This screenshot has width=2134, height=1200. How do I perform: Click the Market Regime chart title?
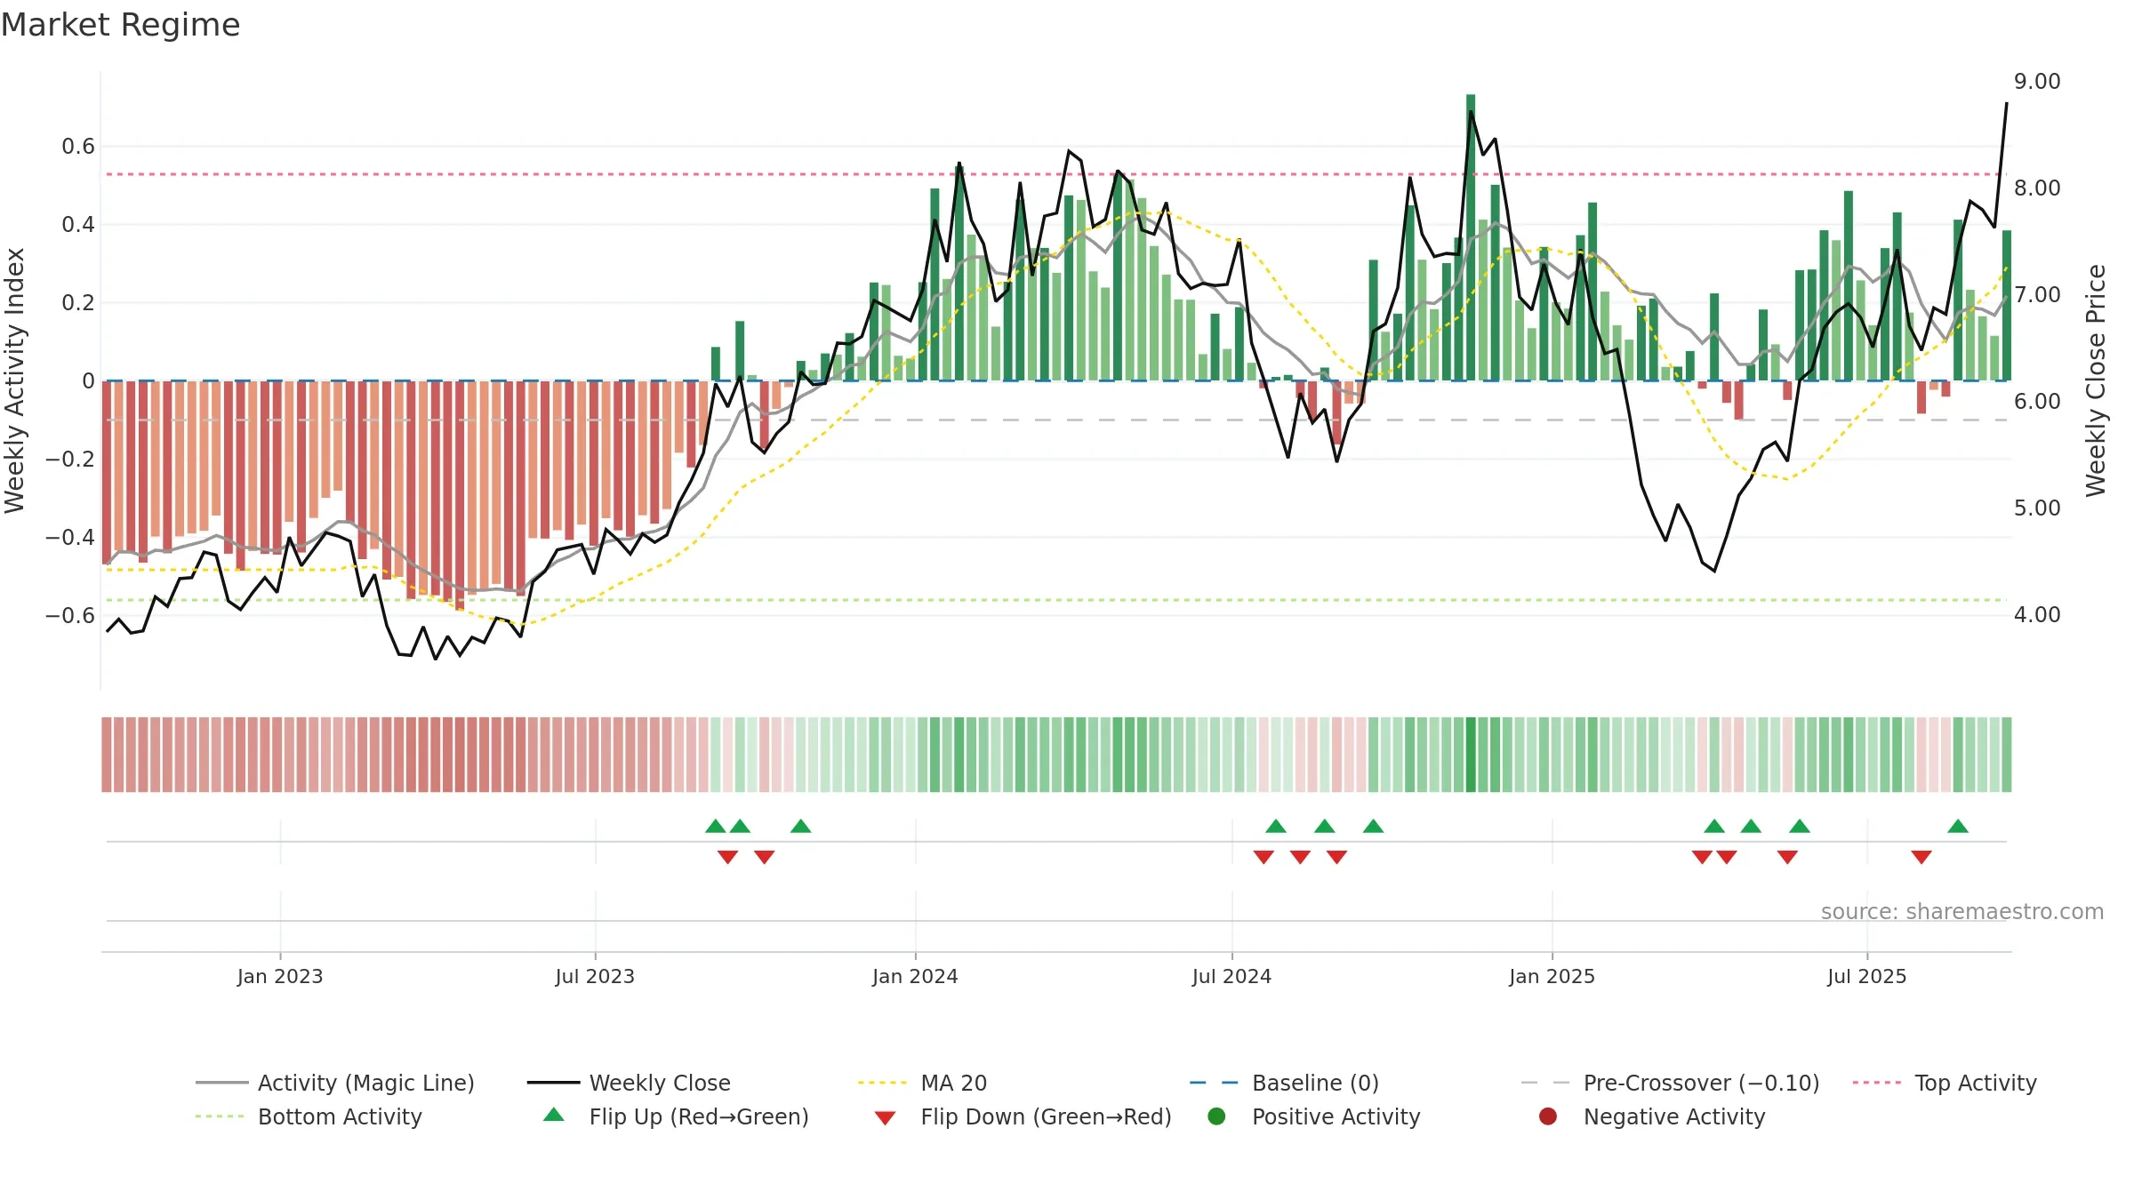120,25
